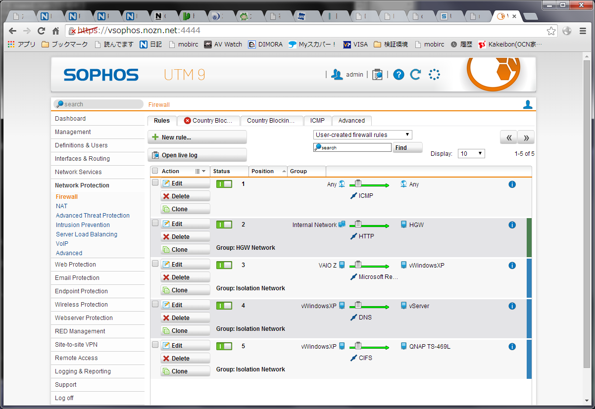This screenshot has width=595, height=409.
Task: Click info icon for rule 1
Action: (x=512, y=184)
